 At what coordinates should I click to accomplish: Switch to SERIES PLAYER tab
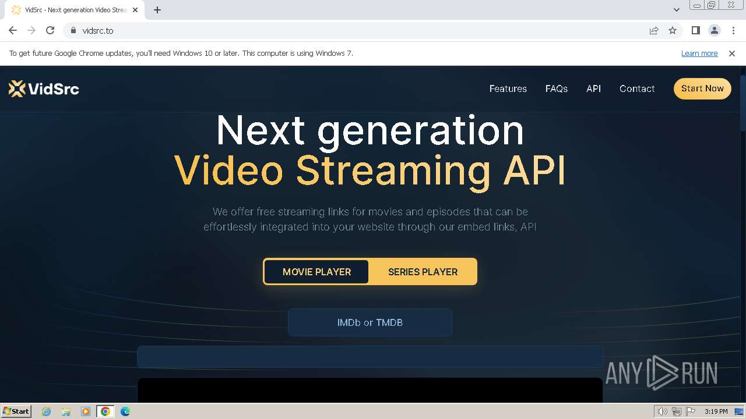[423, 272]
